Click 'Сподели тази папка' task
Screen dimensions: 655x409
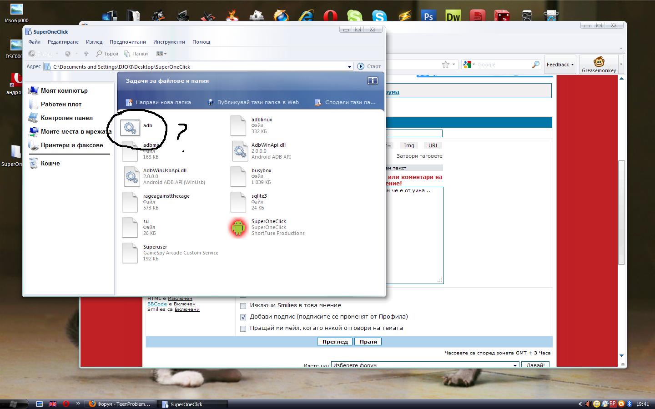[346, 102]
